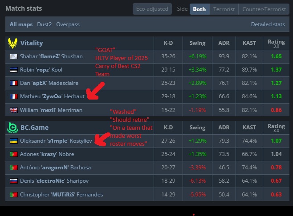This screenshot has height=216, width=293.
Task: Click the Vitality table ADR column header
Action: coord(224,43)
